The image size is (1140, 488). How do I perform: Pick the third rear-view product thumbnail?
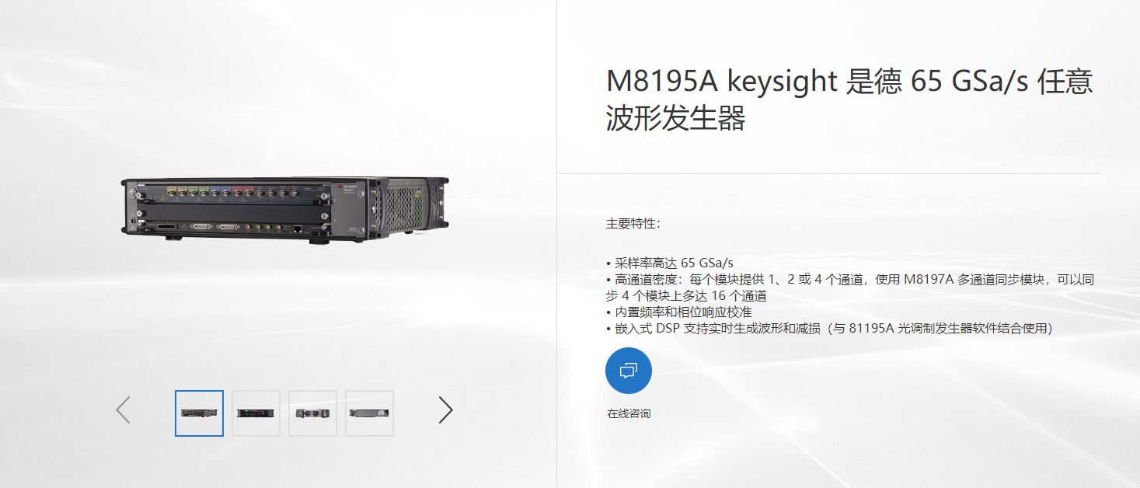click(312, 413)
